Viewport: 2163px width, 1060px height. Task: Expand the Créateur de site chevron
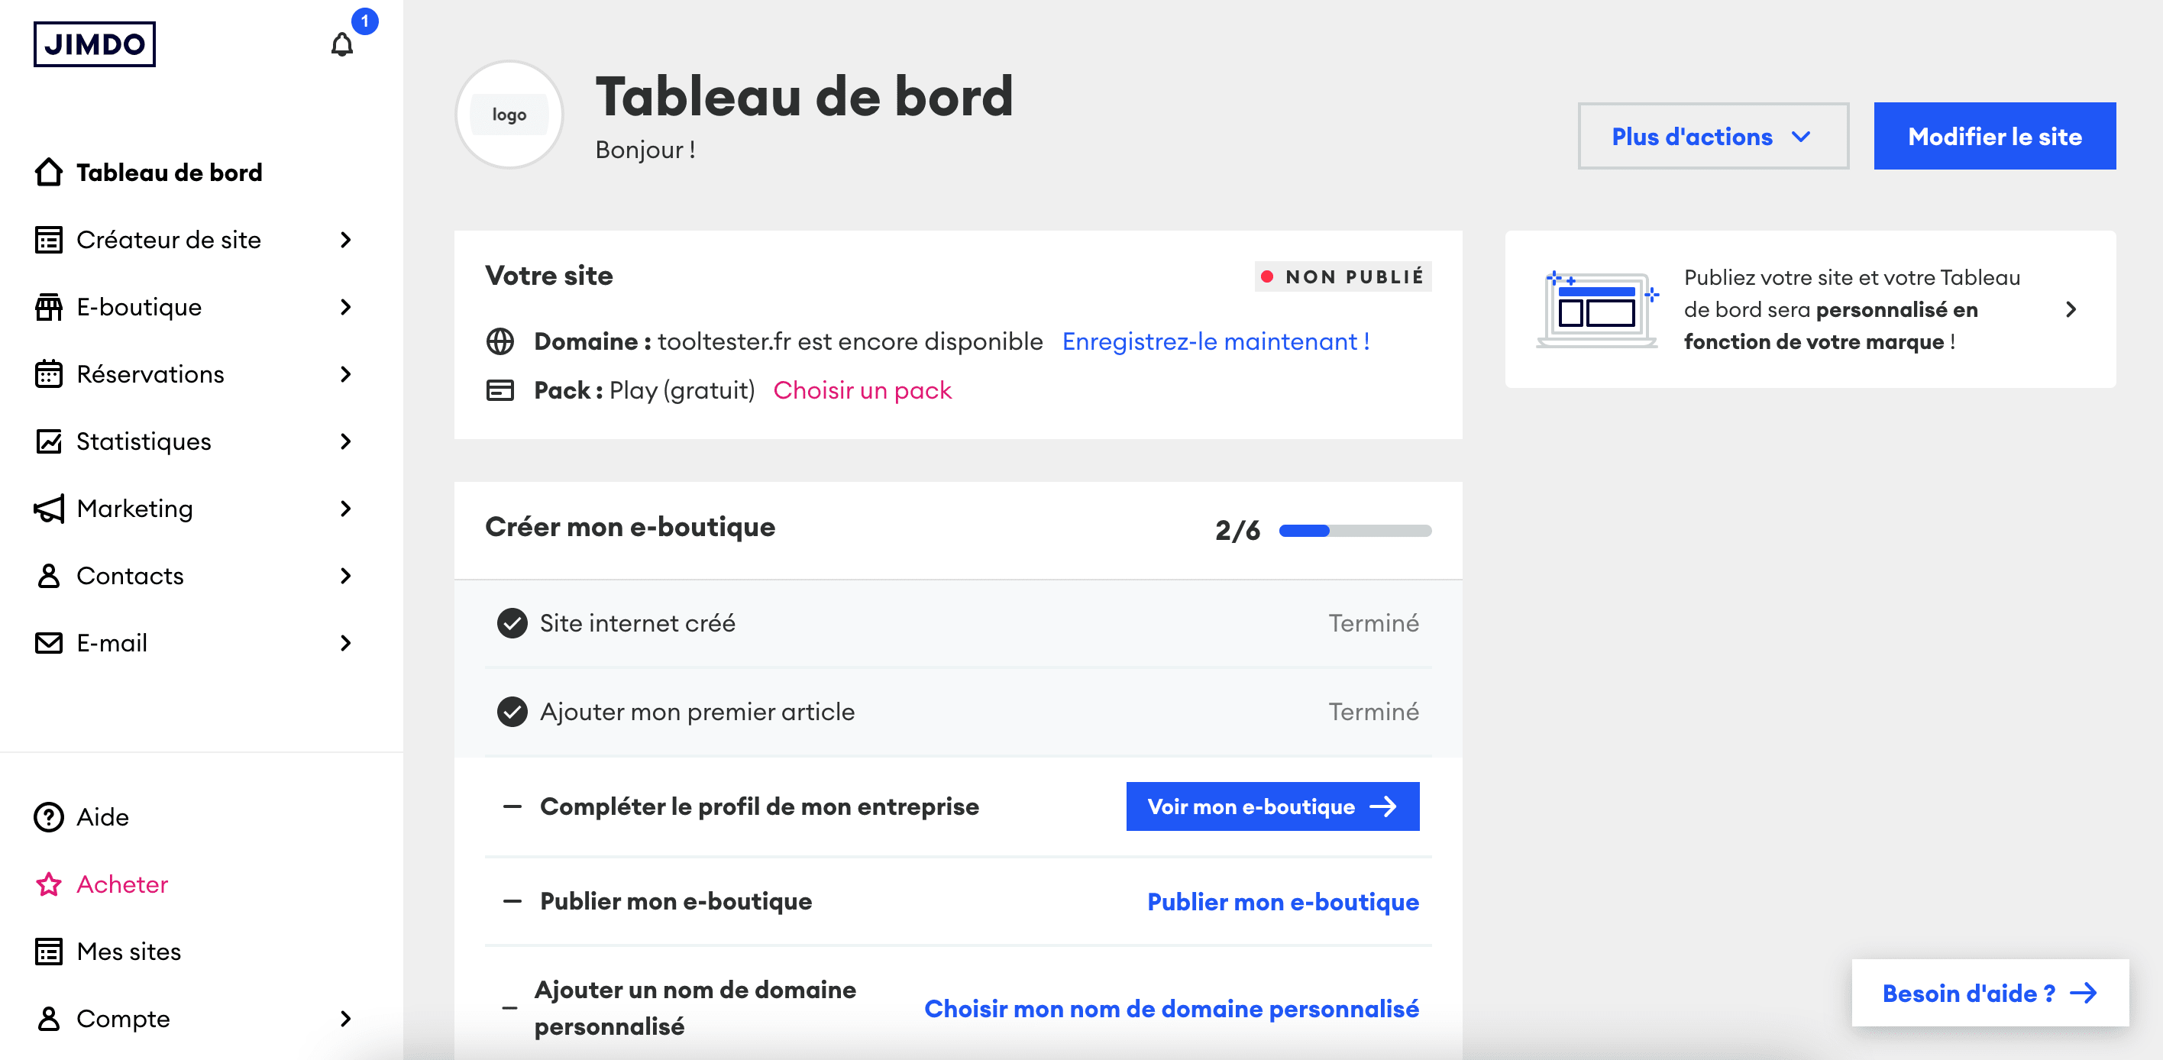coord(346,240)
